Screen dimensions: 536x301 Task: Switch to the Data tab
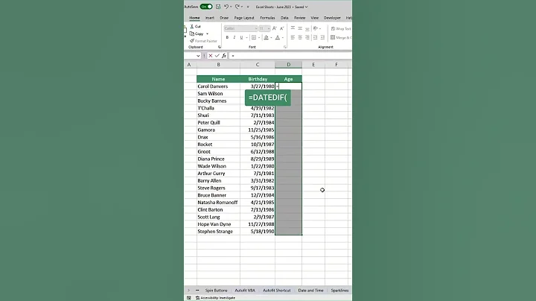tap(284, 18)
